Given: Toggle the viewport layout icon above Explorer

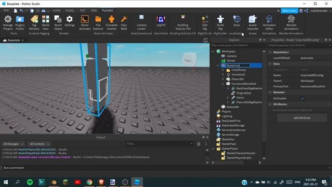Looking at the screenshot, I should pos(205,40).
